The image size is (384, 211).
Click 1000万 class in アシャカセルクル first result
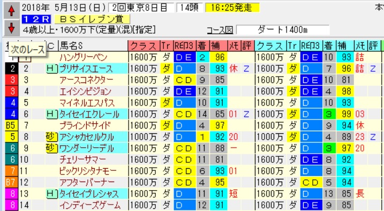(144, 137)
